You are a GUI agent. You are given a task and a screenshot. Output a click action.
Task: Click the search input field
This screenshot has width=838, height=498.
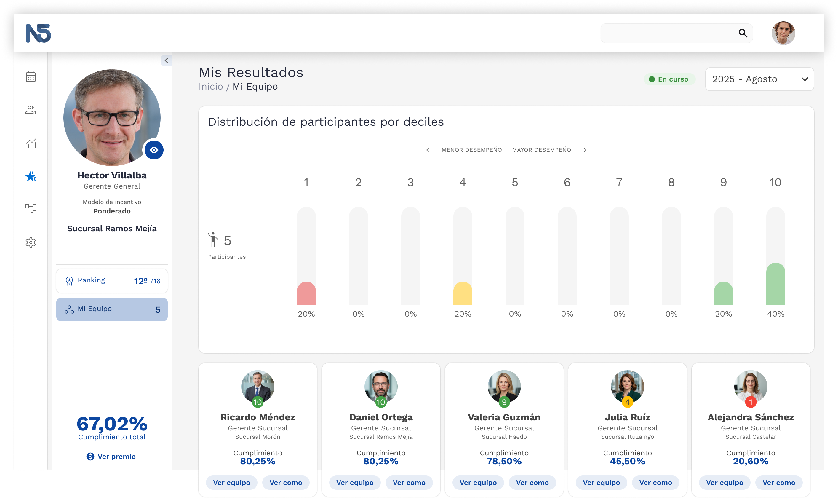(x=676, y=33)
